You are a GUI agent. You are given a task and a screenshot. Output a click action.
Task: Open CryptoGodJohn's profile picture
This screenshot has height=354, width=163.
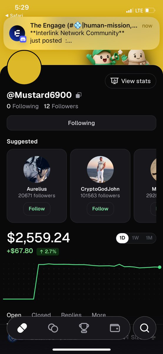tap(100, 169)
